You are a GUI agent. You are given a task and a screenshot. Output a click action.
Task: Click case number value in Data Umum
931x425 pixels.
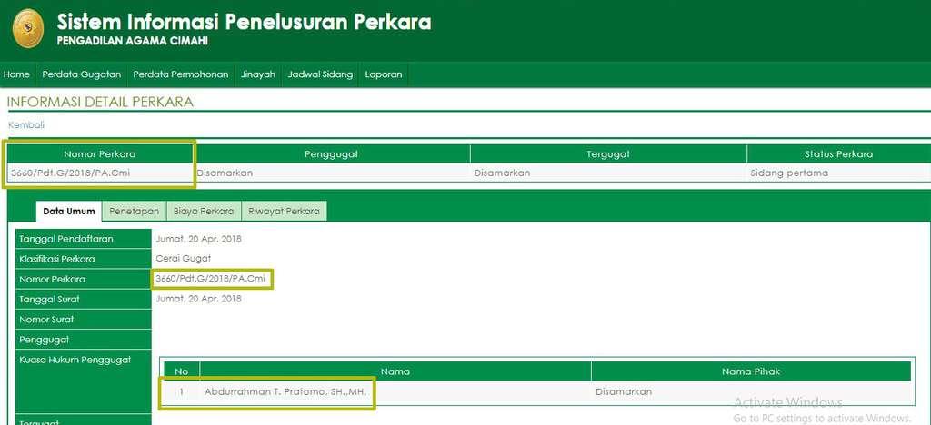pyautogui.click(x=210, y=278)
